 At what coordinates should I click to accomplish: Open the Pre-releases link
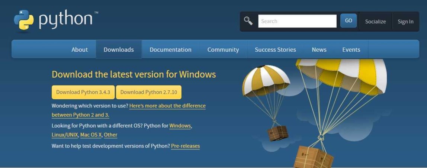click(x=186, y=146)
